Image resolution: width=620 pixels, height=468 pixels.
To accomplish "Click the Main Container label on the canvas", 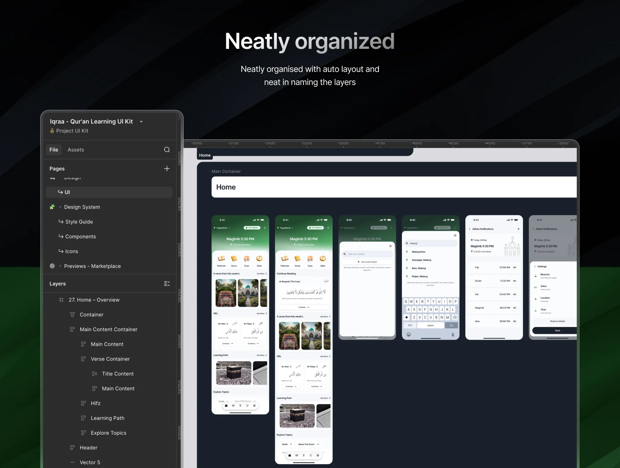I will 226,171.
